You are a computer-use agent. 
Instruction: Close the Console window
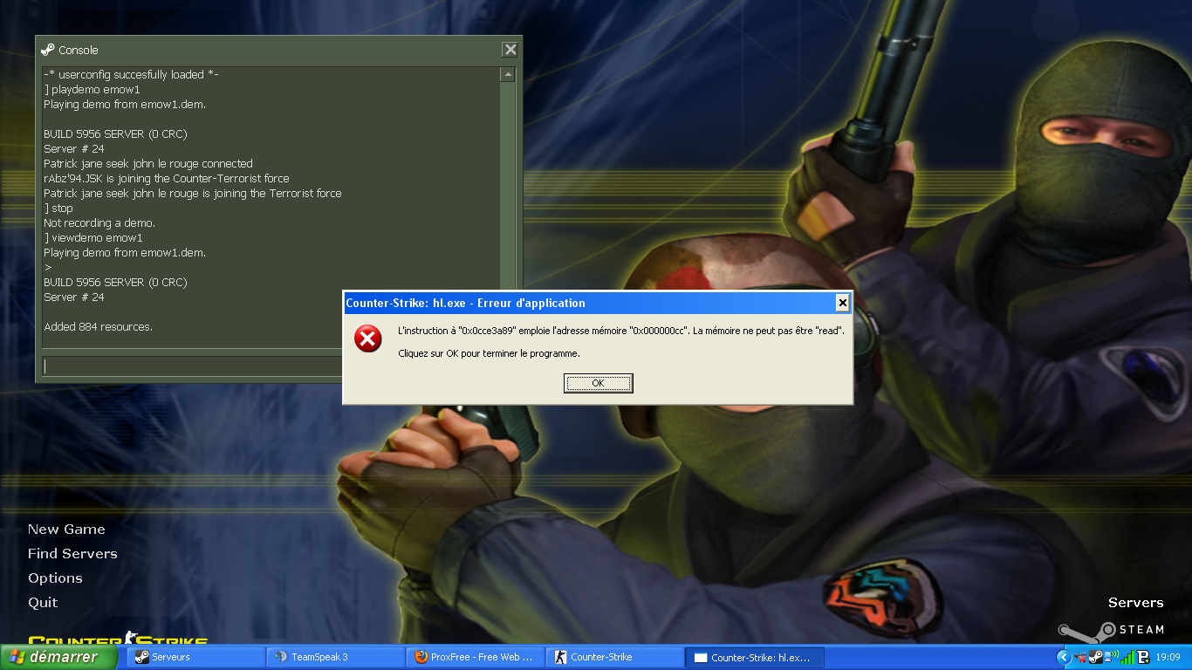(510, 50)
